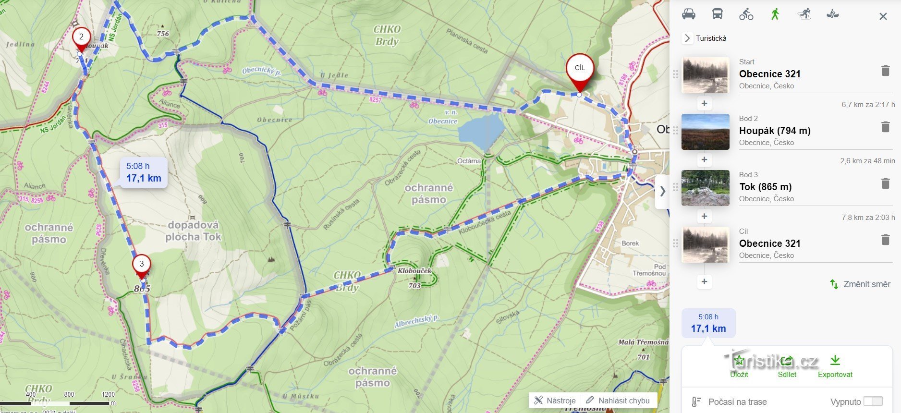Collapse the side panel with arrow

tap(662, 191)
